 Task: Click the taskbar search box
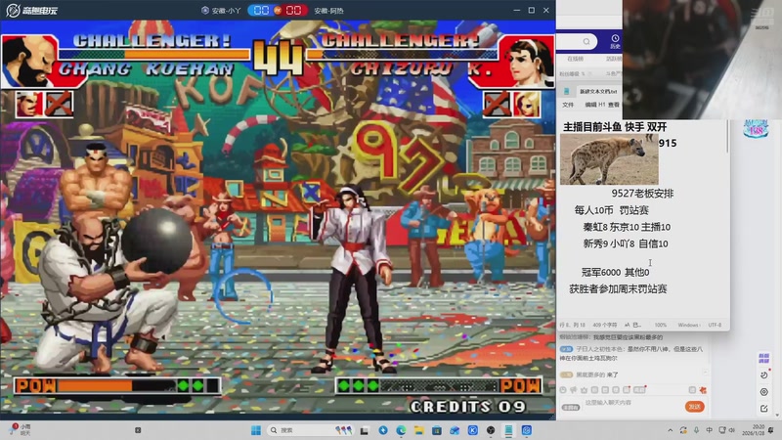point(311,430)
